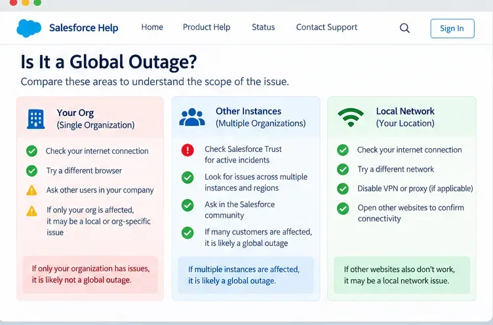Click 'Look for issues across multiple instances' text
This screenshot has height=325, width=493.
click(256, 182)
